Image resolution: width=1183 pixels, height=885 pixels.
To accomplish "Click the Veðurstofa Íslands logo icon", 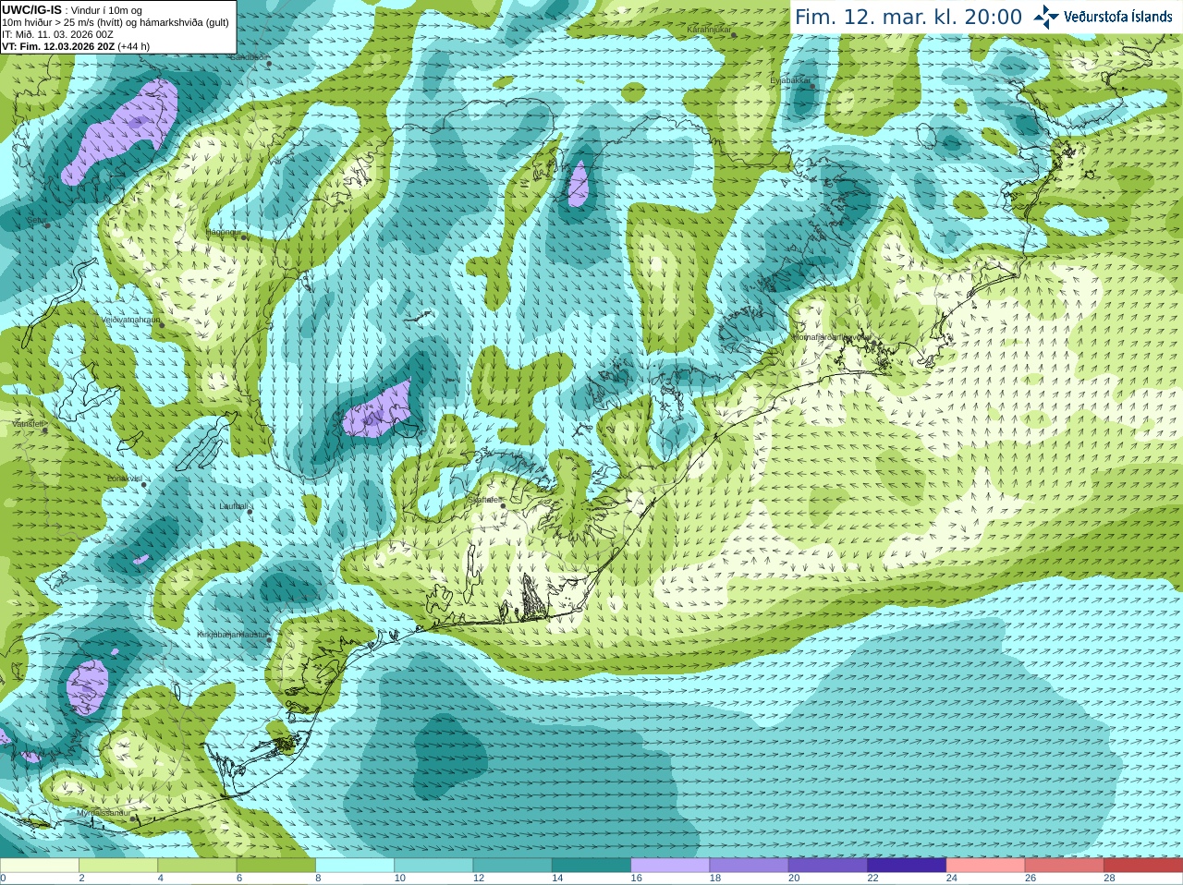I will (1046, 17).
